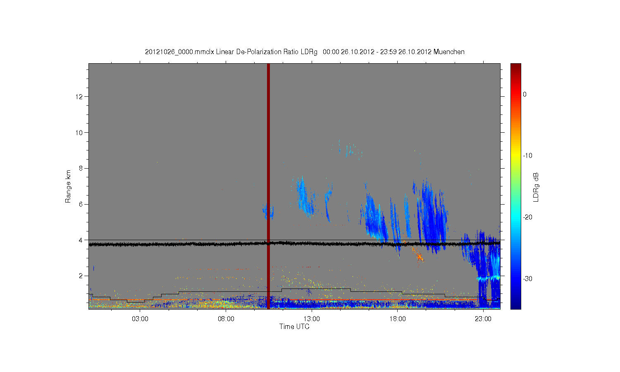
Task: Click the 10 km range tick label
Action: [x=80, y=132]
